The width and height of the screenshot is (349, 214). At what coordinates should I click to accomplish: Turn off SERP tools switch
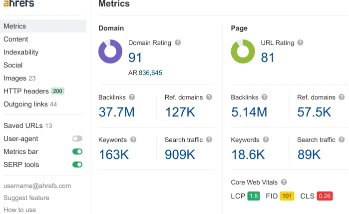pos(77,164)
